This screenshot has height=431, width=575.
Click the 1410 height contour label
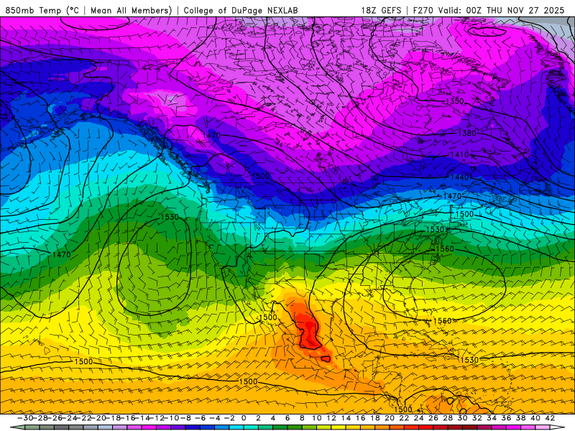pyautogui.click(x=459, y=154)
